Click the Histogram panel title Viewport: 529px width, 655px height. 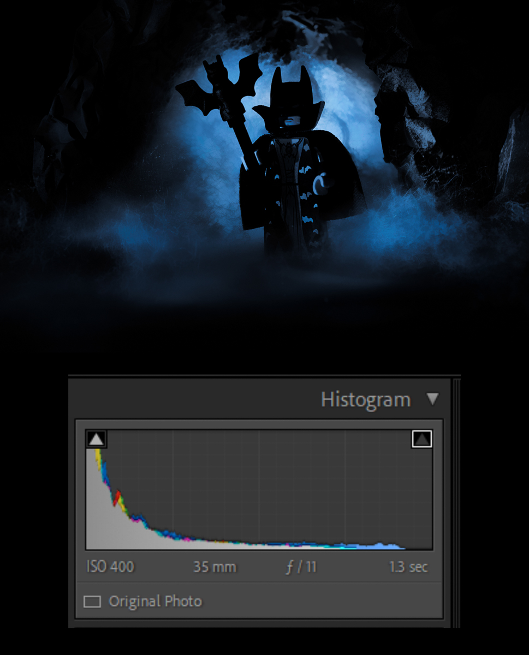click(x=365, y=400)
